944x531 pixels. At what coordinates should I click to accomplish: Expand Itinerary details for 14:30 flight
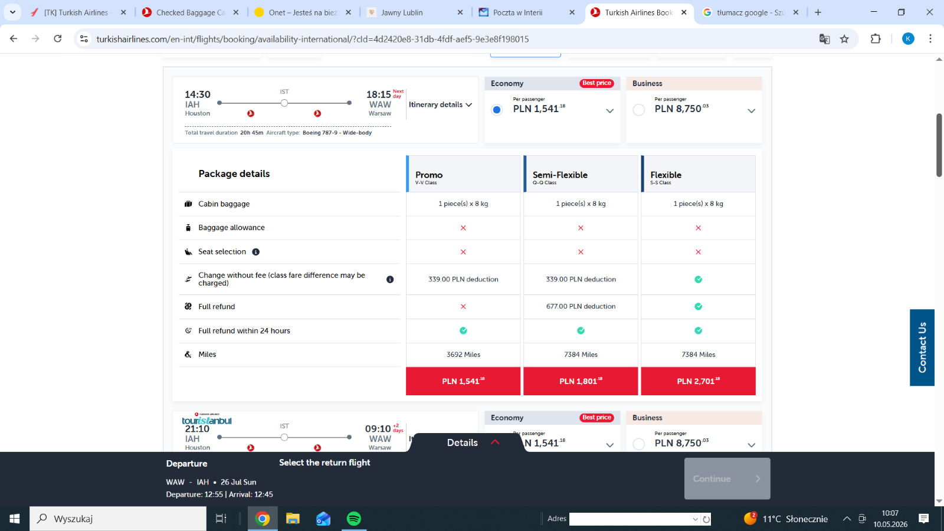[x=441, y=105]
